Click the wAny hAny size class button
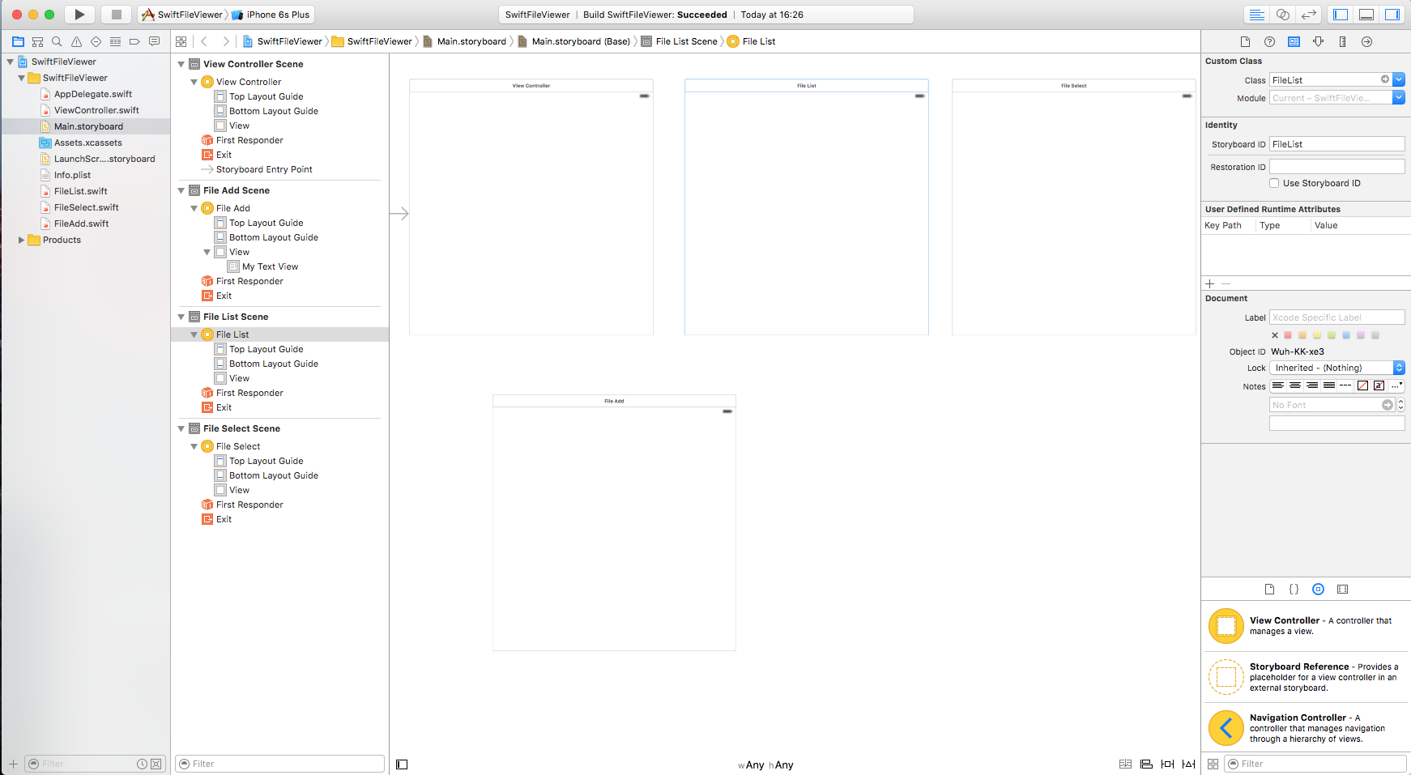Screen dimensions: 1411x775 coord(765,764)
